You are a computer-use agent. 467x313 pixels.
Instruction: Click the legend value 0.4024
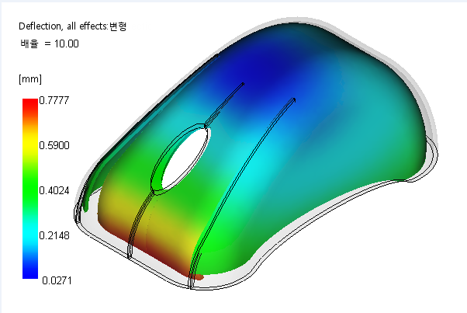tap(54, 190)
